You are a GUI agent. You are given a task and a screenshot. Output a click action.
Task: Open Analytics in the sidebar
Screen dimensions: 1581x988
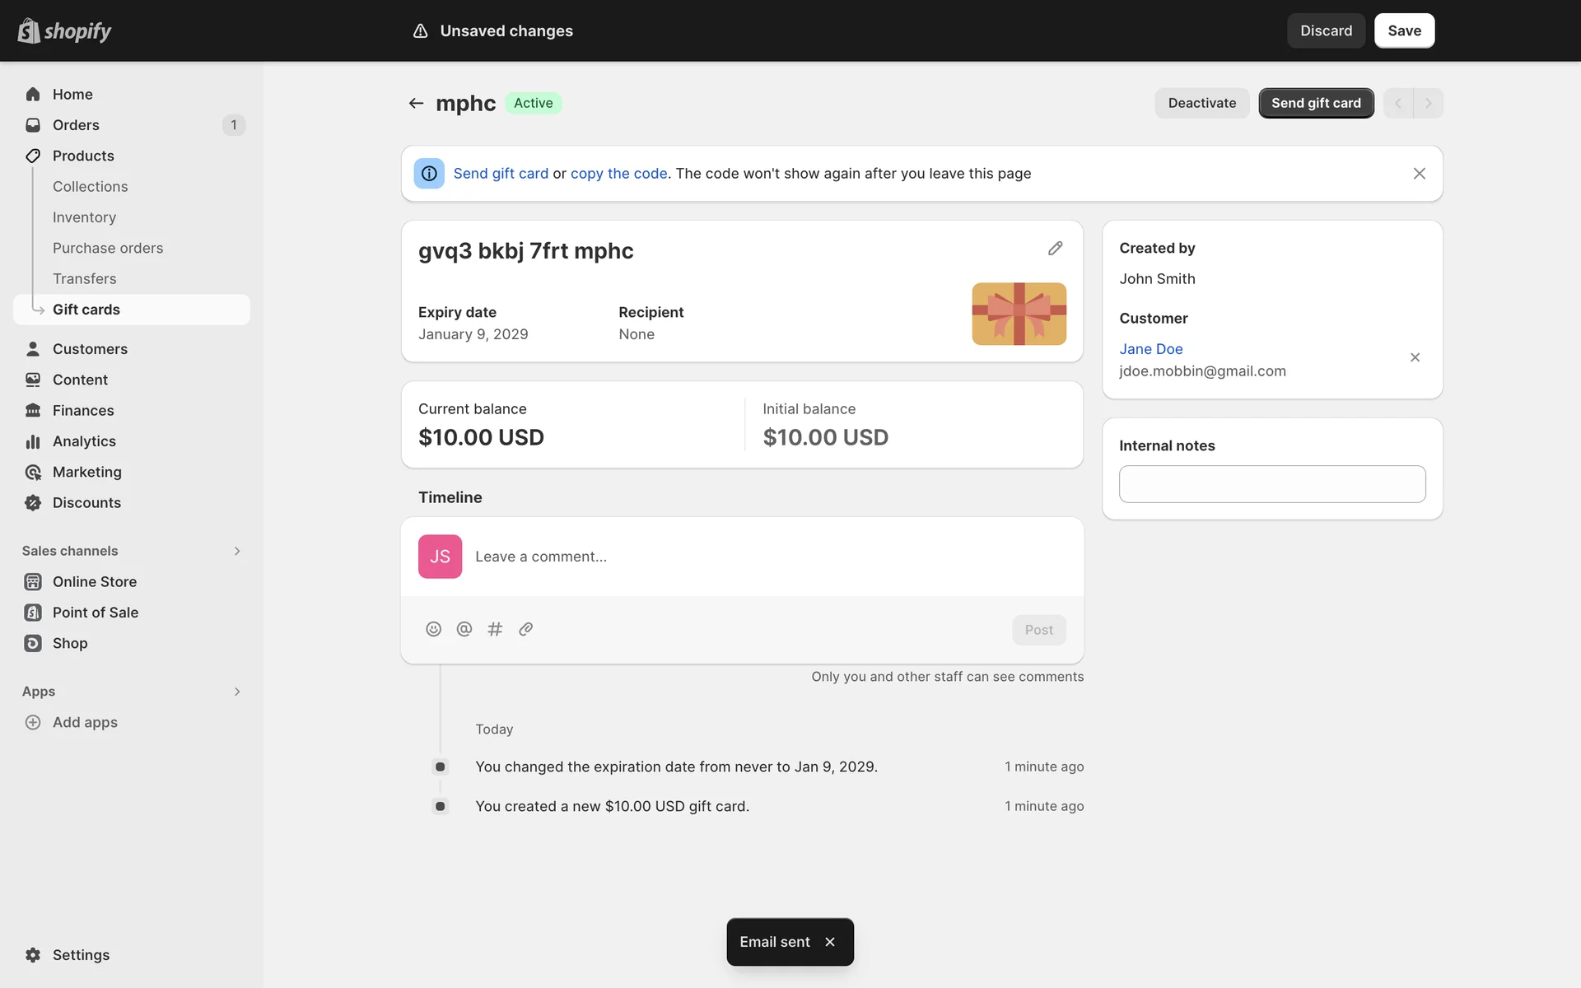[84, 441]
